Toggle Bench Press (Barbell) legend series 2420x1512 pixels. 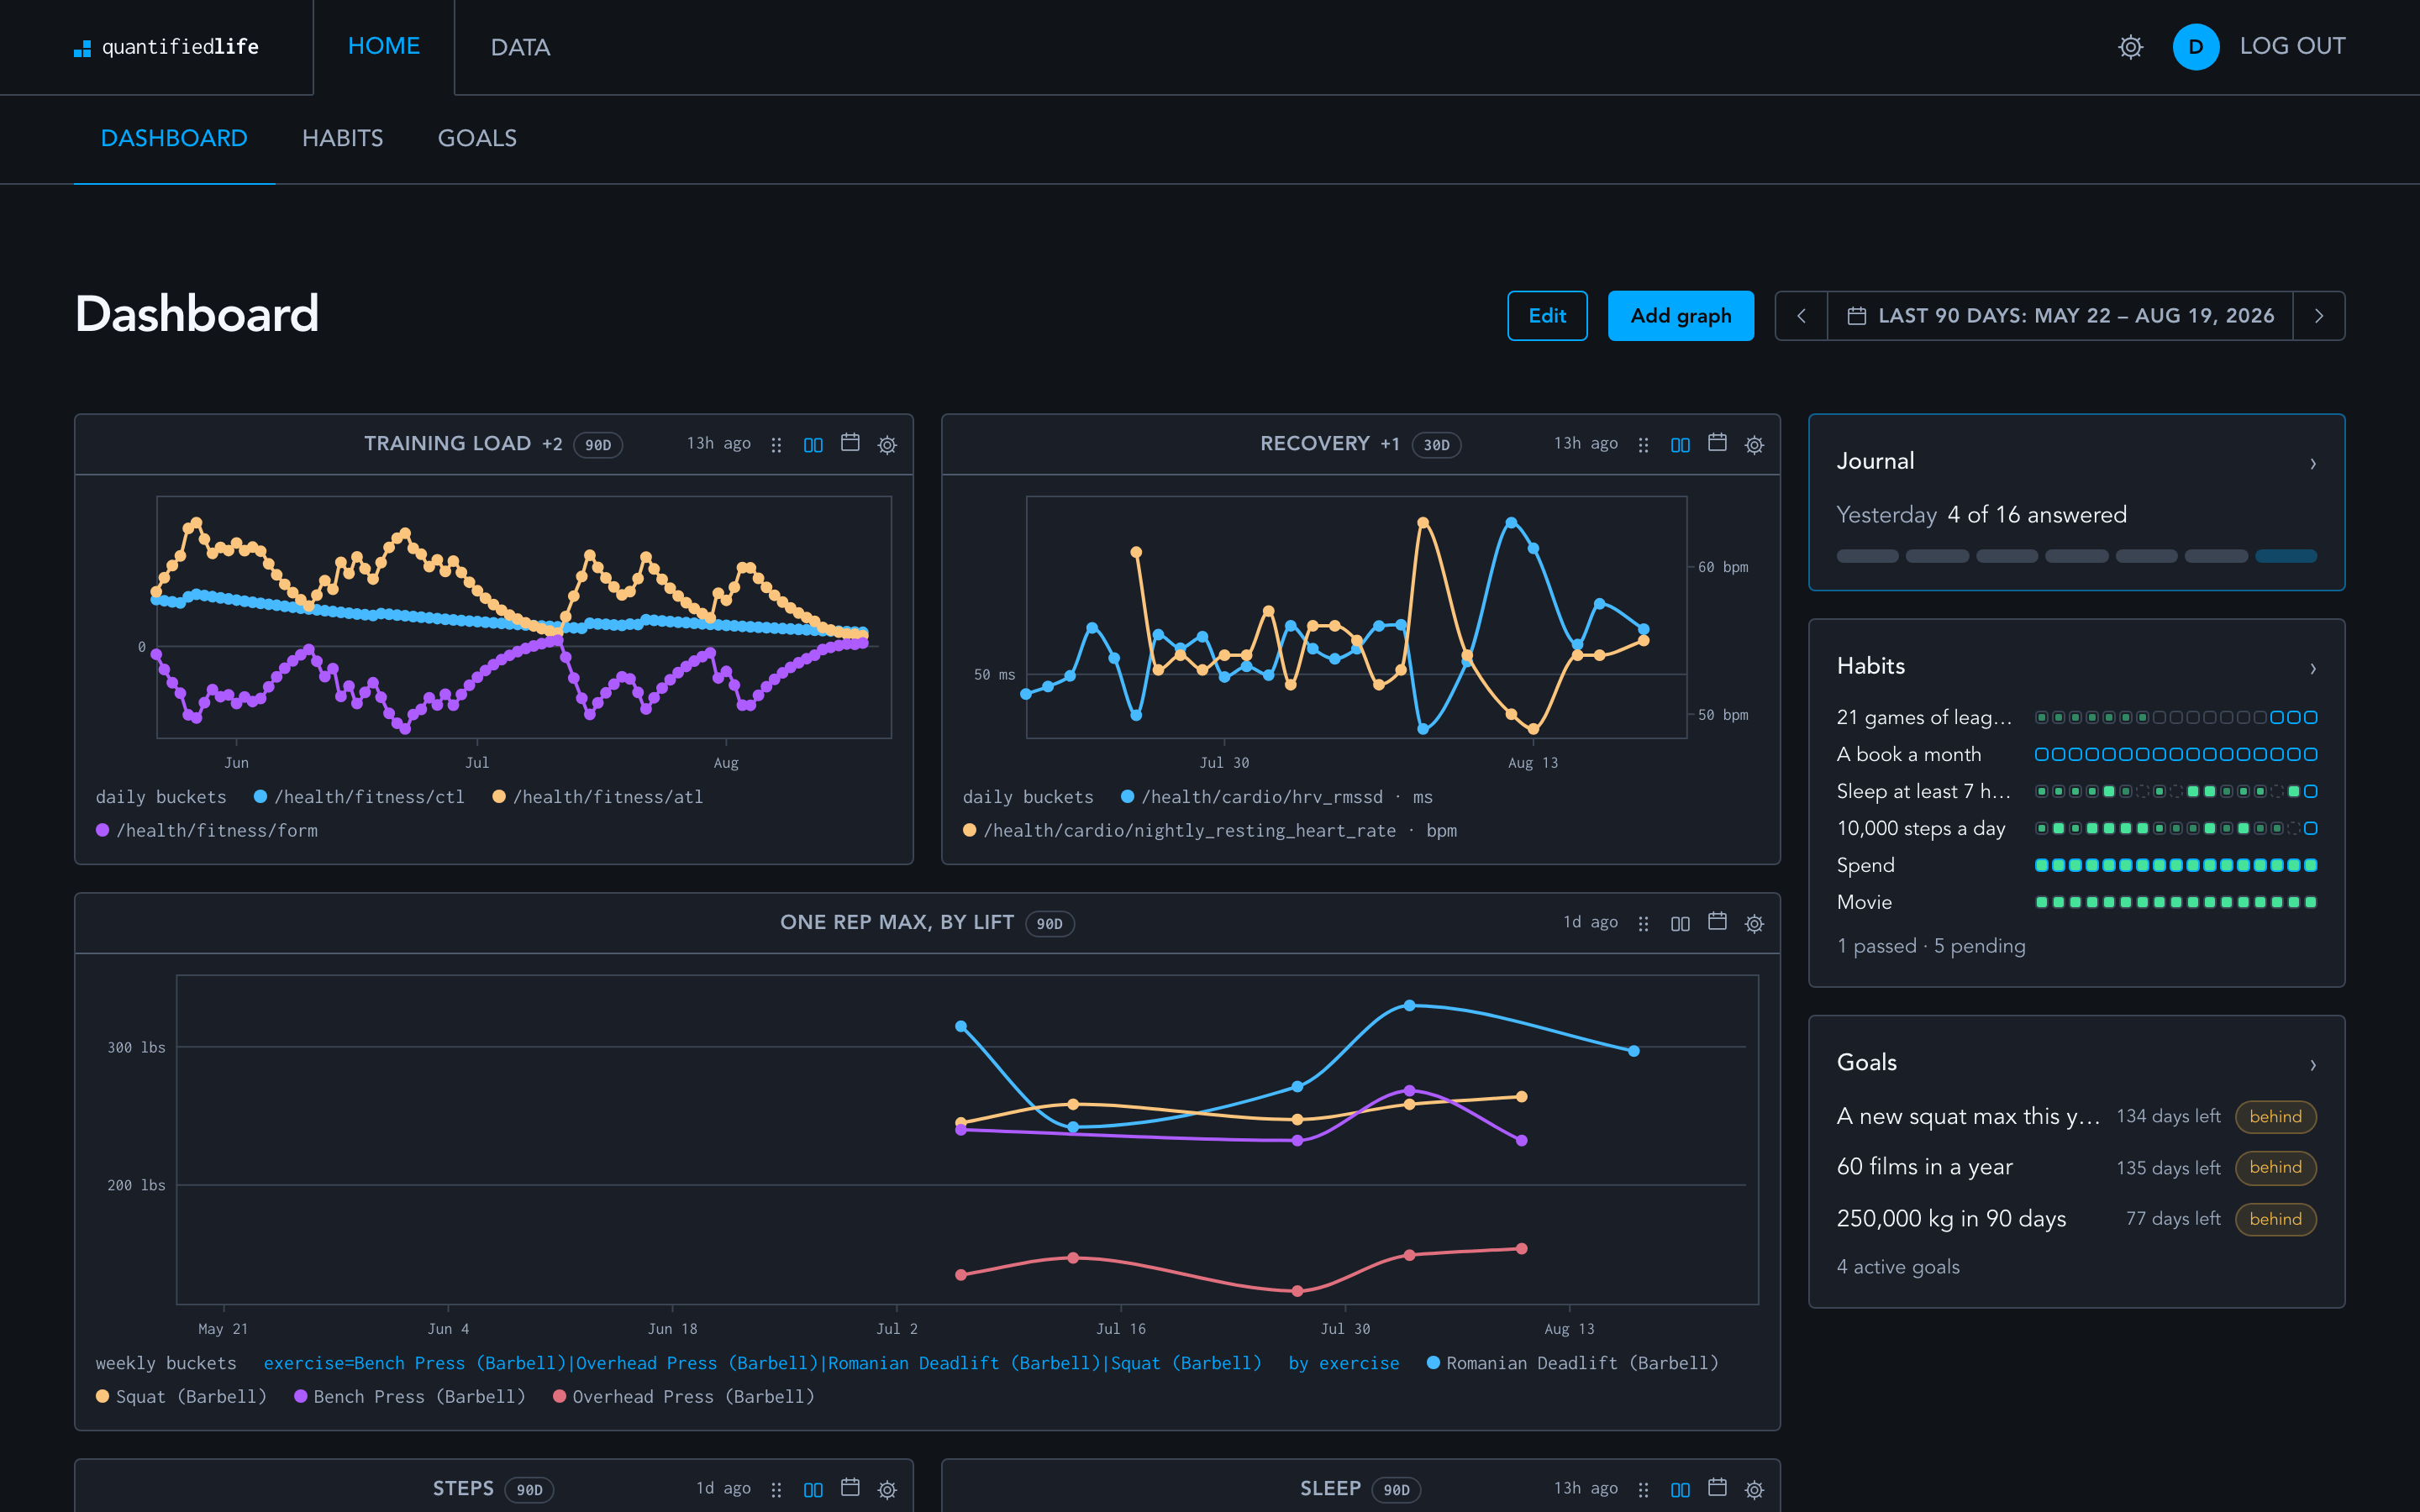click(410, 1396)
